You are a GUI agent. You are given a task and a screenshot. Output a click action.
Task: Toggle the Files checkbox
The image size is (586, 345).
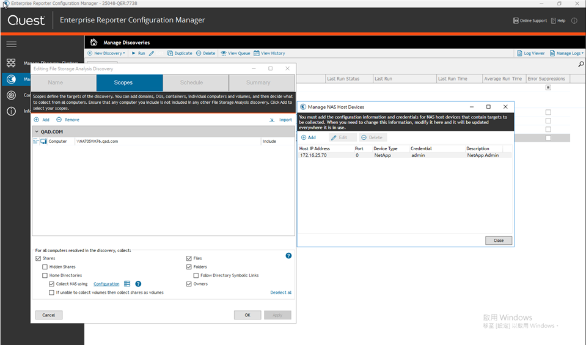189,258
